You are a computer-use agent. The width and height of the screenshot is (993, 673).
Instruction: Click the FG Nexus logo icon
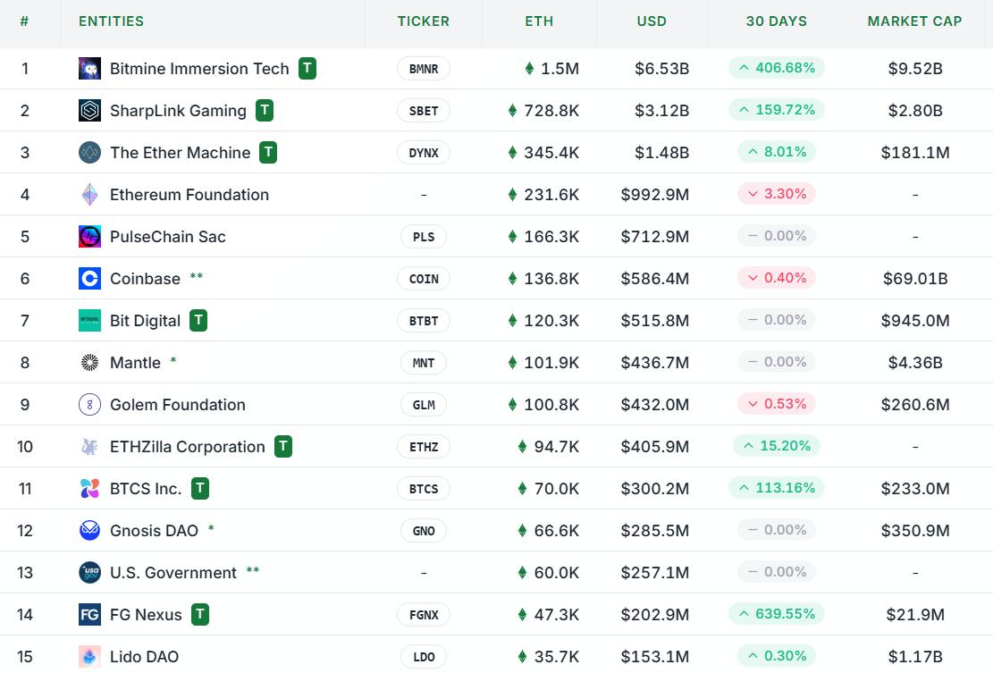coord(89,614)
